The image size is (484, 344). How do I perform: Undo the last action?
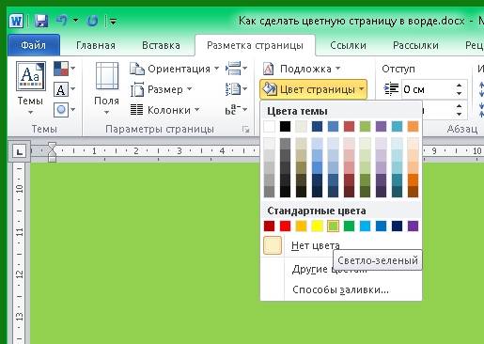tap(62, 21)
